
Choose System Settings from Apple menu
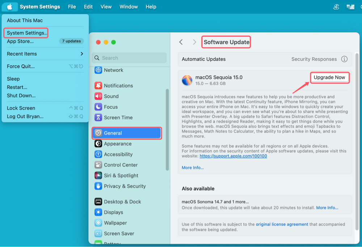(26, 33)
